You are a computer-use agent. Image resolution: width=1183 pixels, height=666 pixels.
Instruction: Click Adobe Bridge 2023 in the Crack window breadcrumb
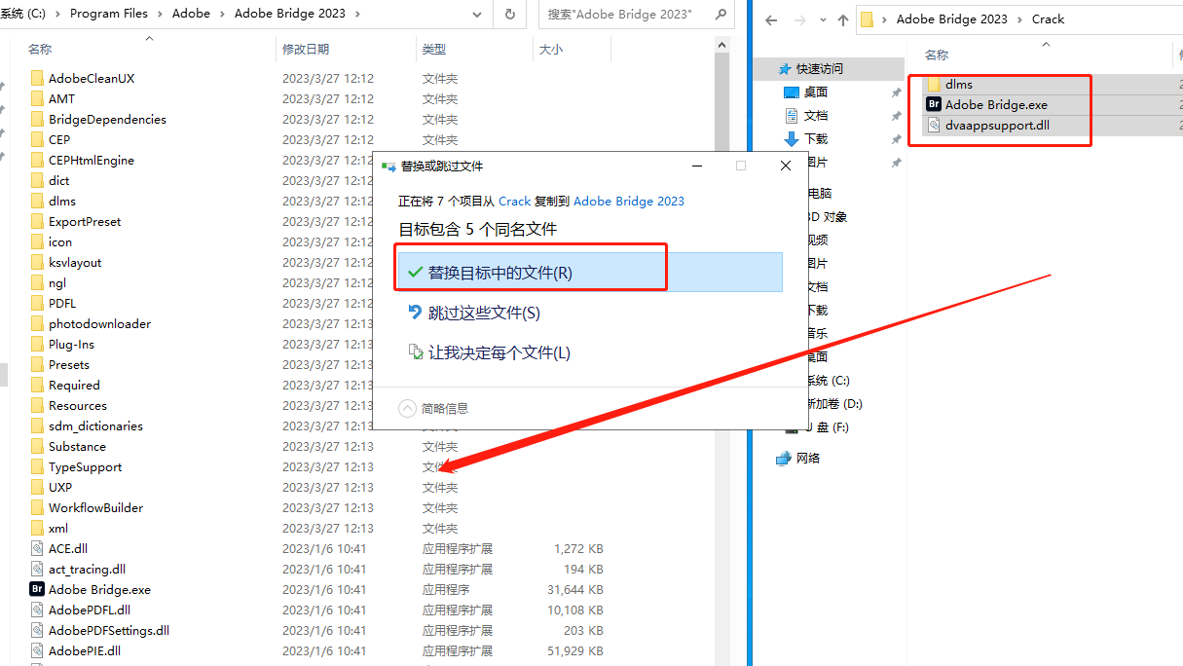pyautogui.click(x=952, y=19)
